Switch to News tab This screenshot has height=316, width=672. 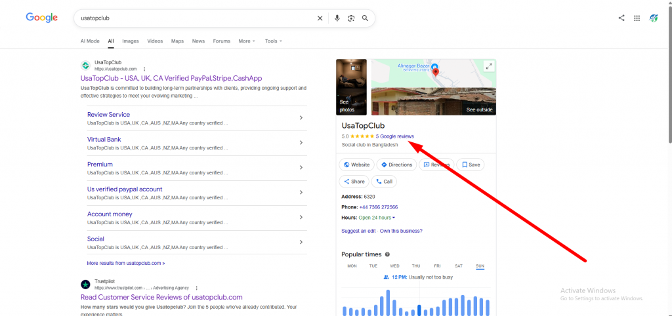pos(198,41)
